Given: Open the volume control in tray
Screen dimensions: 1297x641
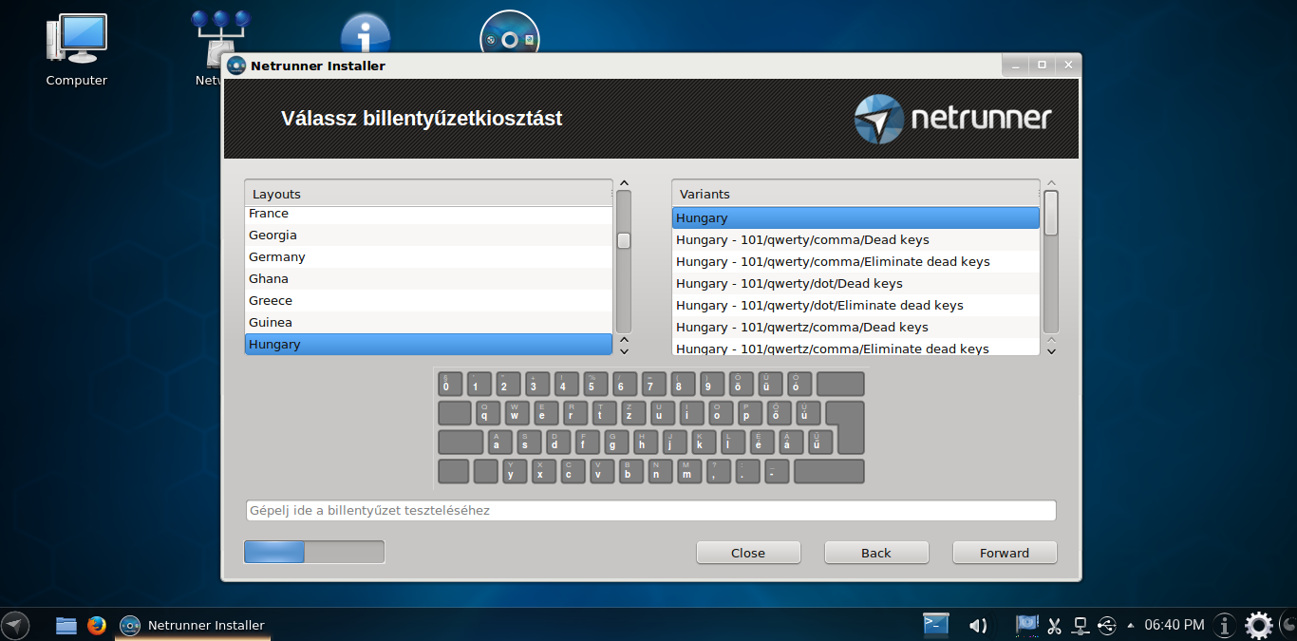Looking at the screenshot, I should pyautogui.click(x=977, y=625).
